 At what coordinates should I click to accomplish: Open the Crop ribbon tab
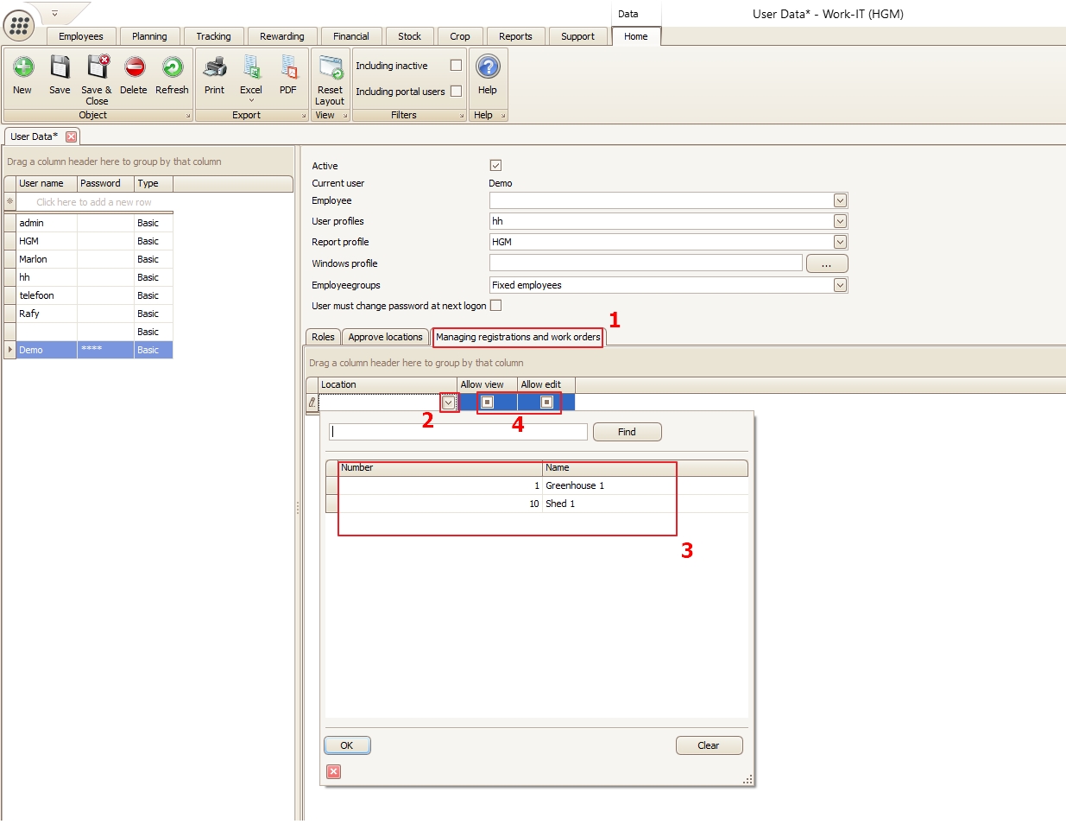[460, 36]
